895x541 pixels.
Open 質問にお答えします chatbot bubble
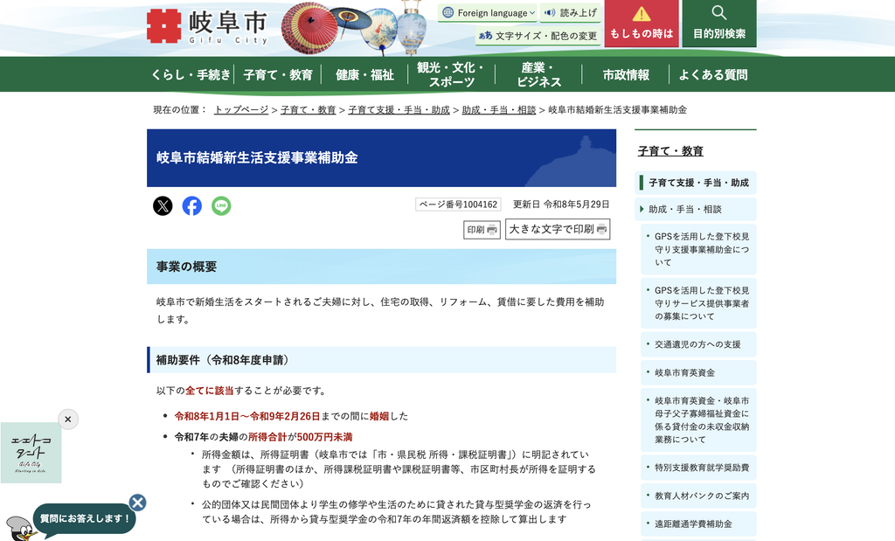tap(85, 519)
